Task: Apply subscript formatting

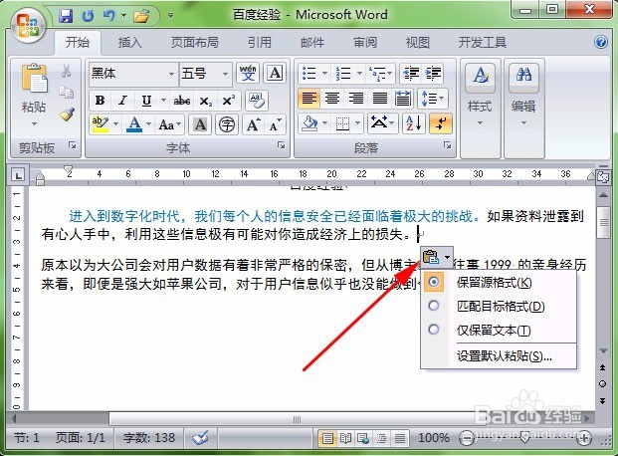Action: pos(205,101)
